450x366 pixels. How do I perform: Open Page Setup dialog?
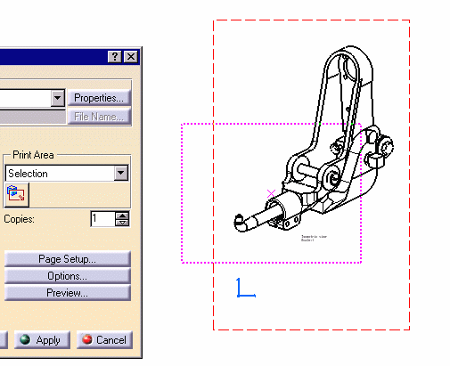click(68, 259)
